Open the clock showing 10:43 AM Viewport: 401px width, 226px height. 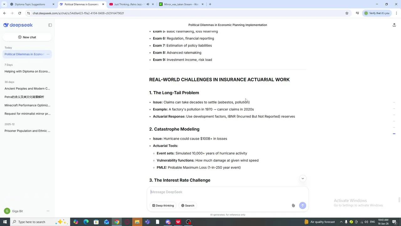coord(383,222)
